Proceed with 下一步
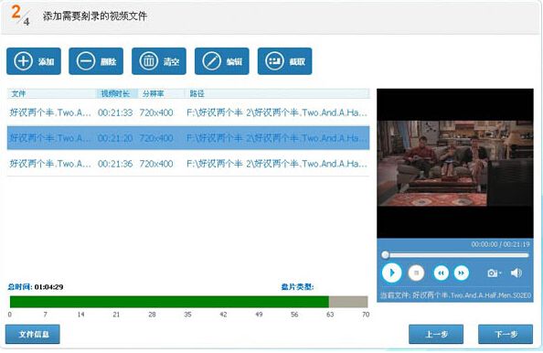The image size is (543, 353). tap(506, 334)
